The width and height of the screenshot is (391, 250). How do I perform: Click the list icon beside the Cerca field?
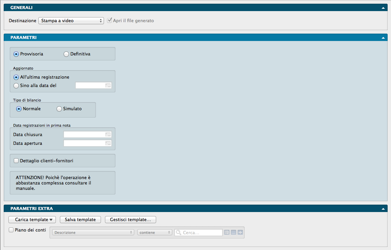click(227, 233)
